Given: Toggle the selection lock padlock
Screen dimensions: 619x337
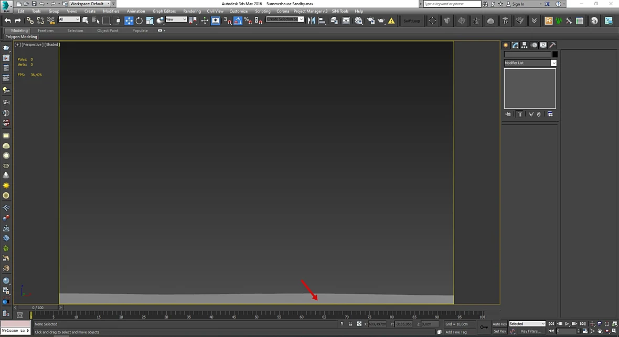Looking at the screenshot, I should [x=350, y=324].
